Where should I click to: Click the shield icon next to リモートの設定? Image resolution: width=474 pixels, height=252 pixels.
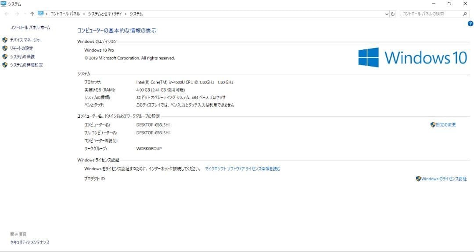tap(5, 48)
